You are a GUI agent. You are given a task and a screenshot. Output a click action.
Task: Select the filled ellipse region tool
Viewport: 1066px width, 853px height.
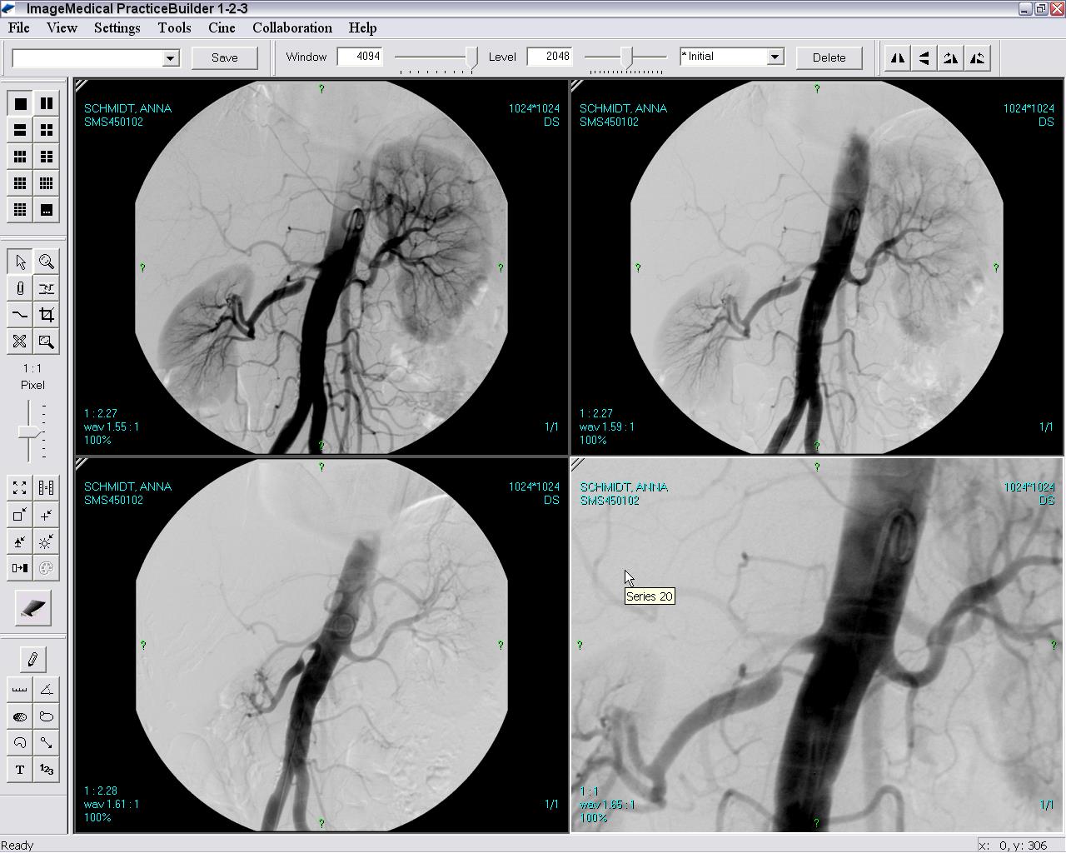(21, 716)
